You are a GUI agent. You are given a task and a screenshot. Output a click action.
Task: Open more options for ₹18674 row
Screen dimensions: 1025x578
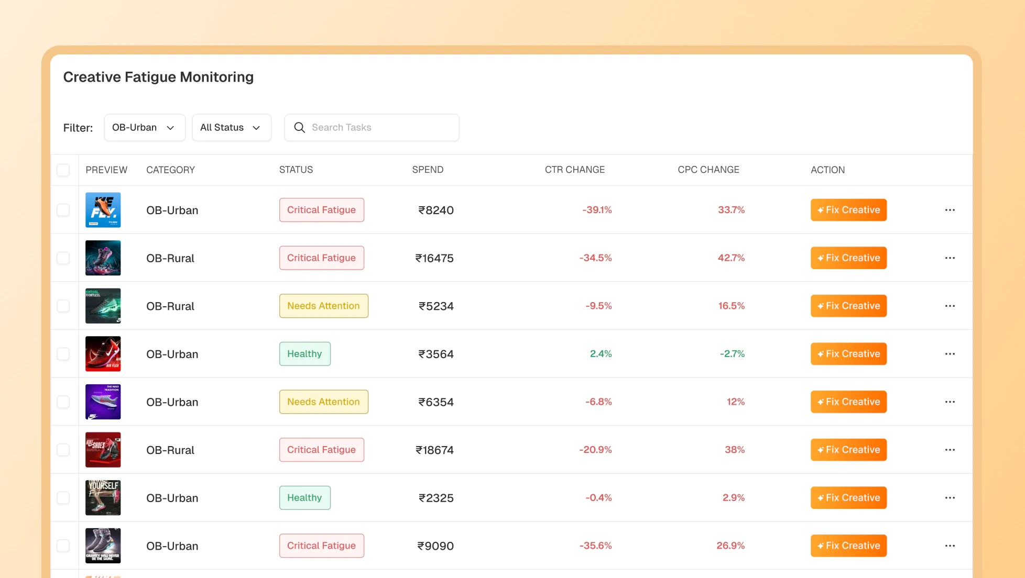point(950,450)
